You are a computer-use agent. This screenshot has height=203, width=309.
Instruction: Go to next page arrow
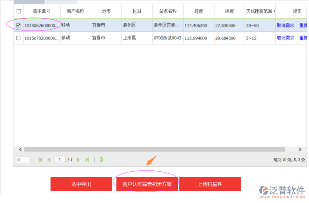click(x=78, y=160)
